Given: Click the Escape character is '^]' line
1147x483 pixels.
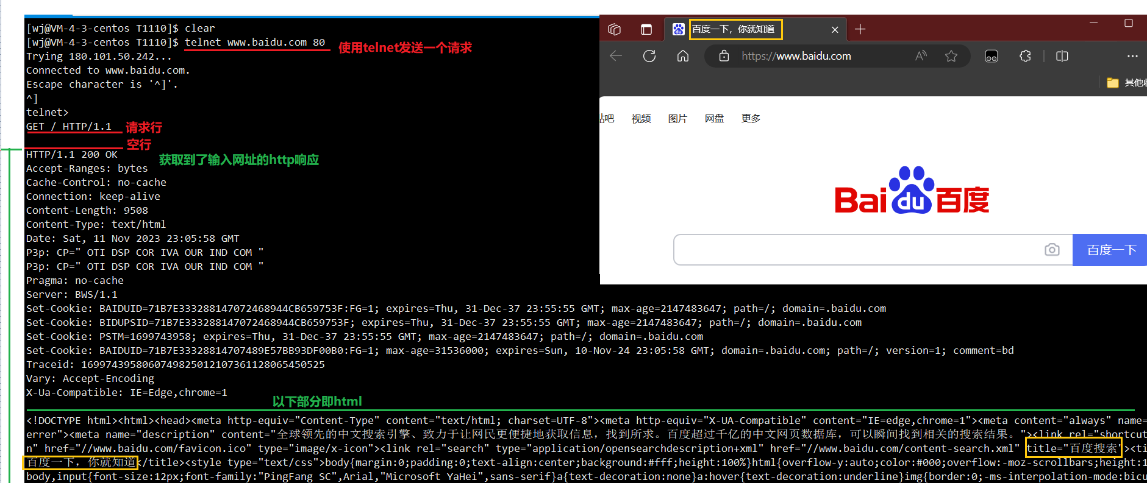Looking at the screenshot, I should (102, 84).
